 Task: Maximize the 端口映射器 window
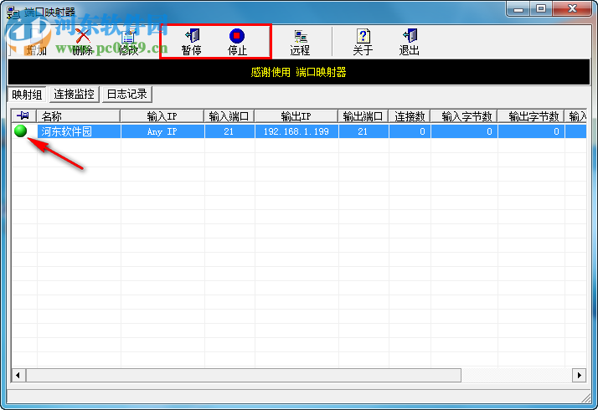[x=541, y=8]
